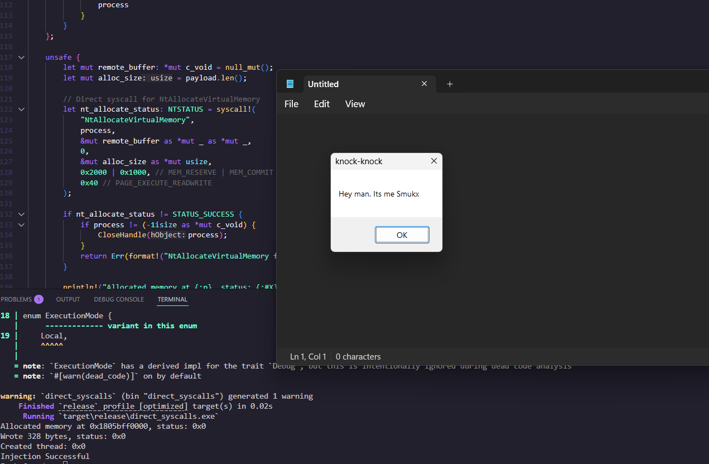The height and width of the screenshot is (464, 709).
Task: Click 'Wrote 328 bytes' terminal line
Action: click(x=63, y=436)
